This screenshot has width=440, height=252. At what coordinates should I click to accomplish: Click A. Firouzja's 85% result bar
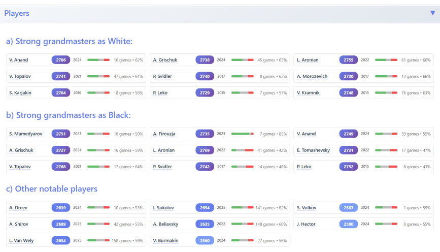point(243,134)
